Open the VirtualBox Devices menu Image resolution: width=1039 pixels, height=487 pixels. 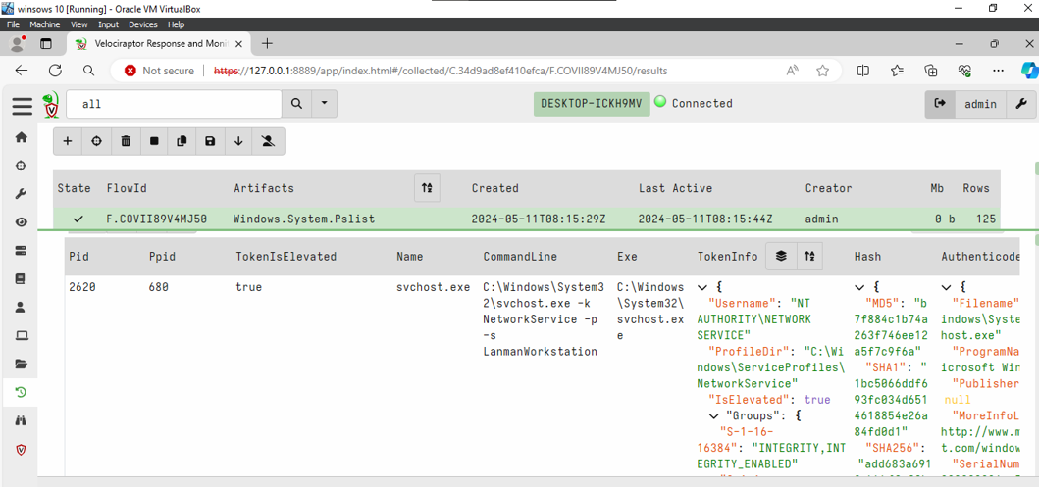[143, 24]
